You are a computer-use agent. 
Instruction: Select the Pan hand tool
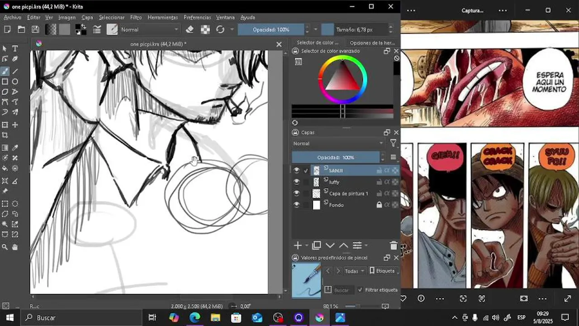(x=15, y=247)
